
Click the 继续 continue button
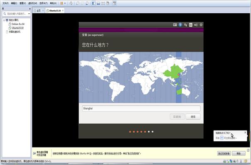click(x=193, y=117)
